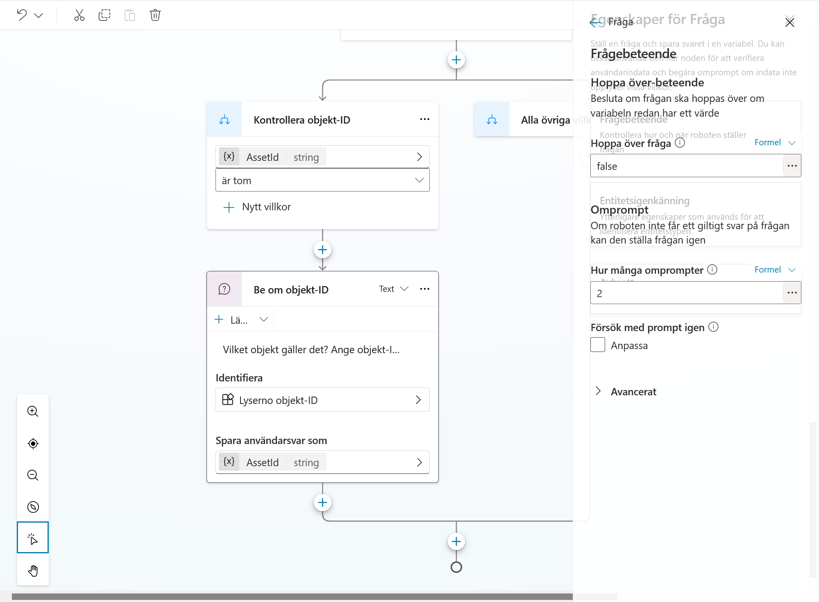Activate the pointer selection tool
Image resolution: width=819 pixels, height=602 pixels.
33,537
